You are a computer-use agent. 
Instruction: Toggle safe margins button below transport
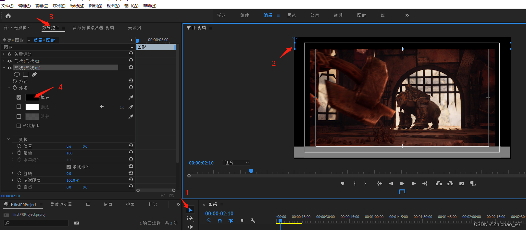point(402,192)
